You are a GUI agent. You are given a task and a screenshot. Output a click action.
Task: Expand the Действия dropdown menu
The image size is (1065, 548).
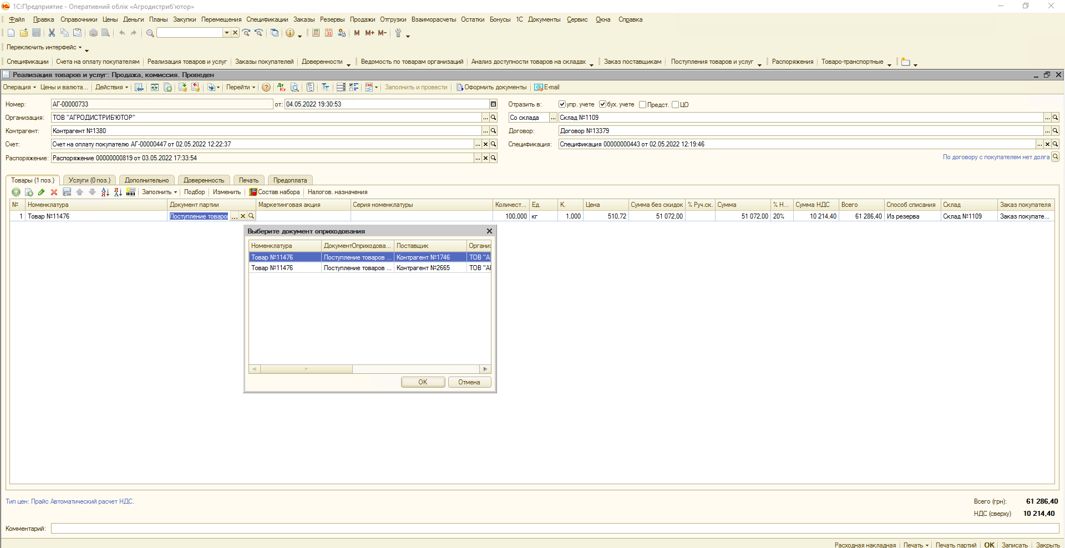click(111, 88)
